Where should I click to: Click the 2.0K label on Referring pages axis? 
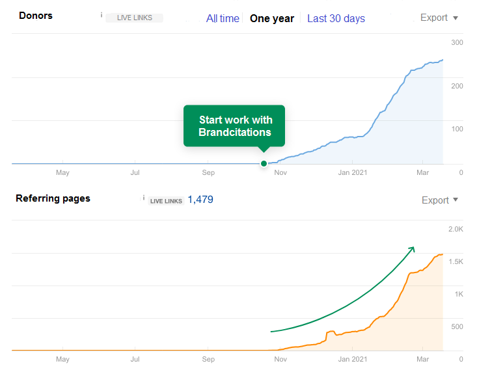[x=456, y=229]
